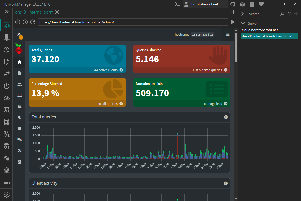The width and height of the screenshot is (301, 201).
Task: Collapse the Server group in right panel
Action: (x=243, y=23)
